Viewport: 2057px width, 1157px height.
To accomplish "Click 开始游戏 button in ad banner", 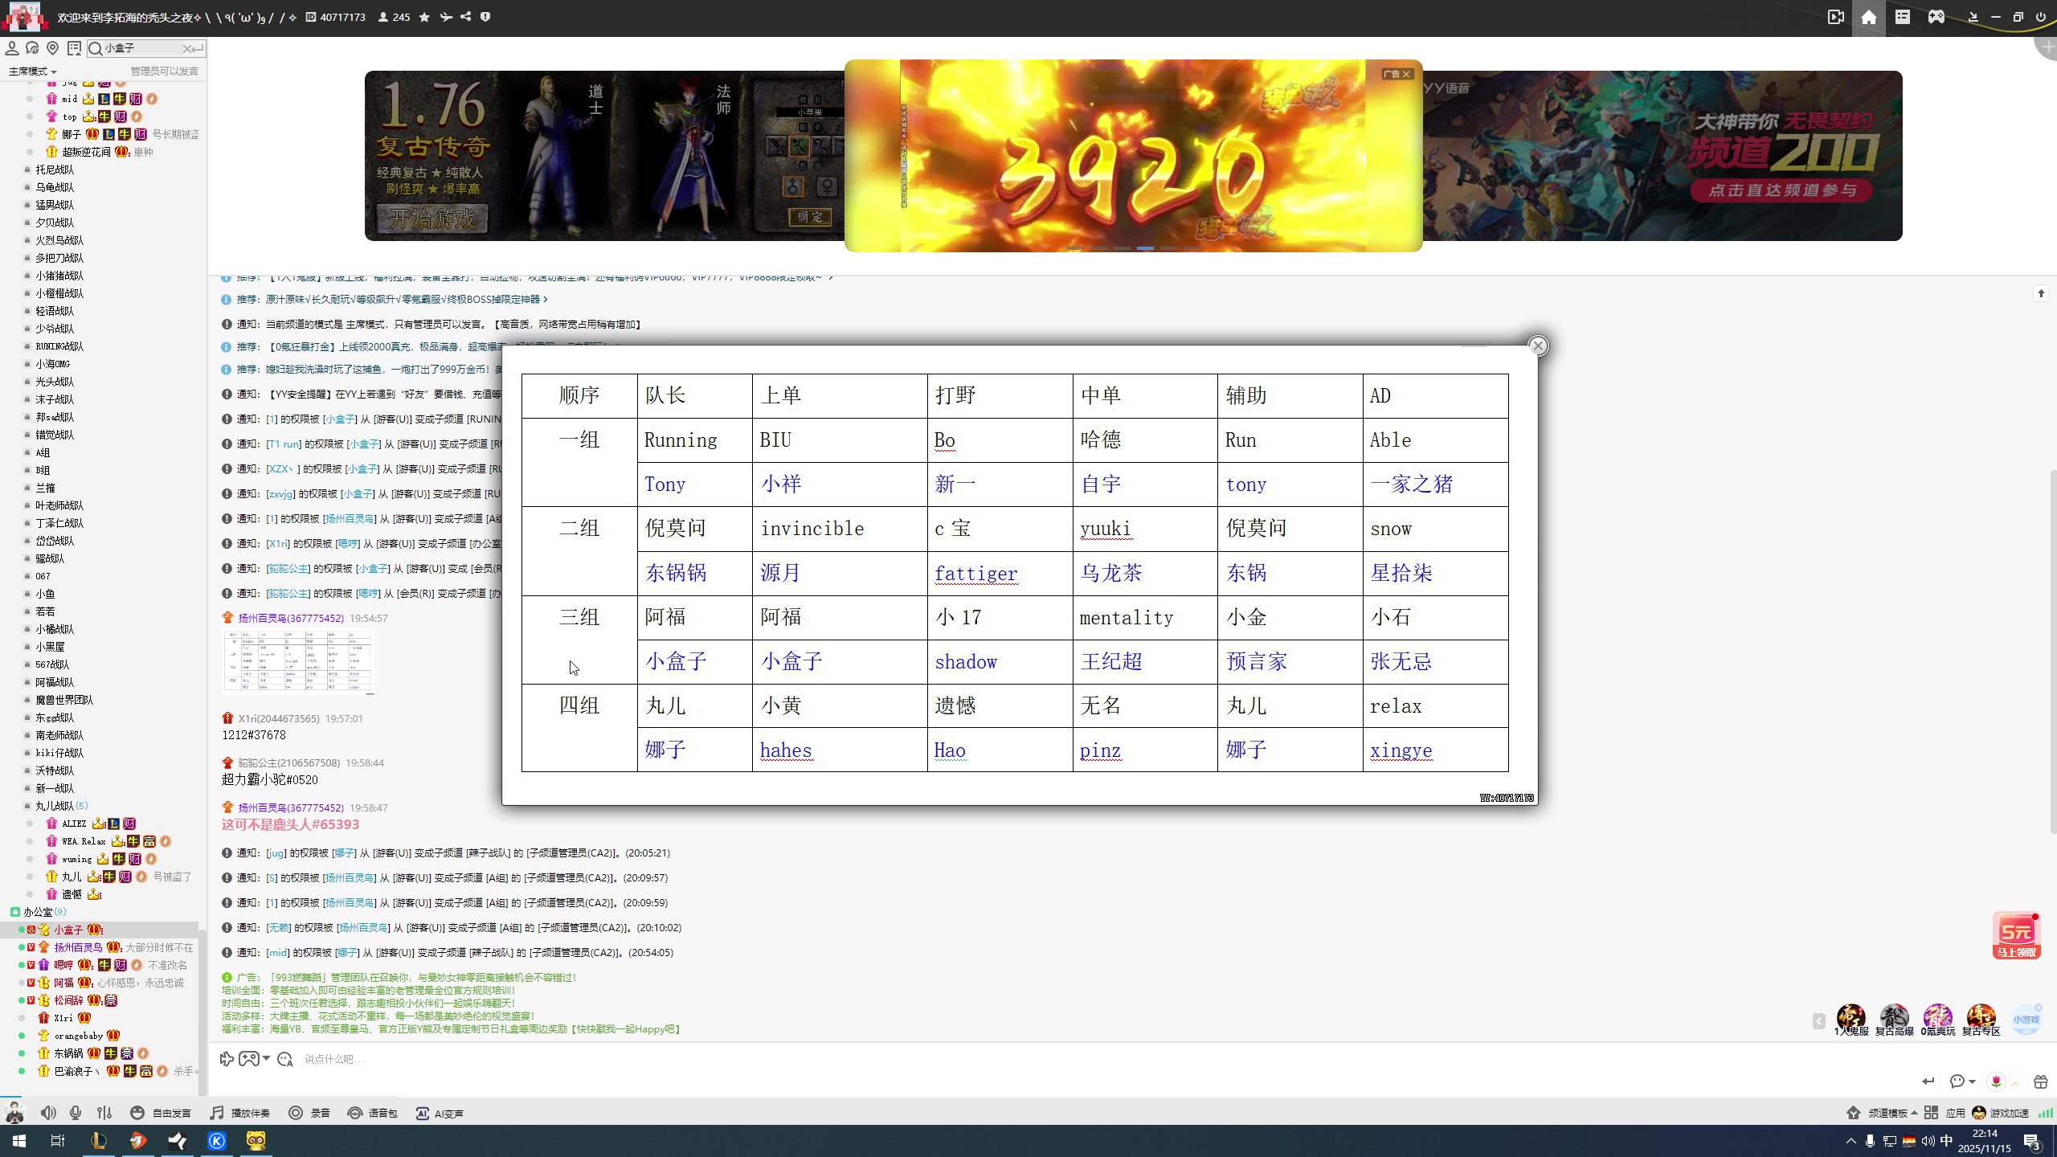I will click(431, 219).
